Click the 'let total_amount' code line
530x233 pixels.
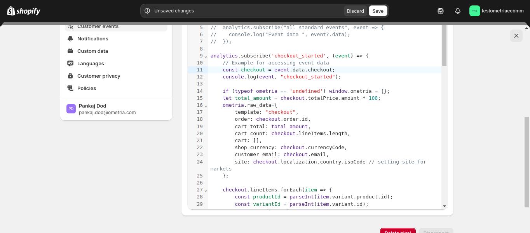click(302, 98)
